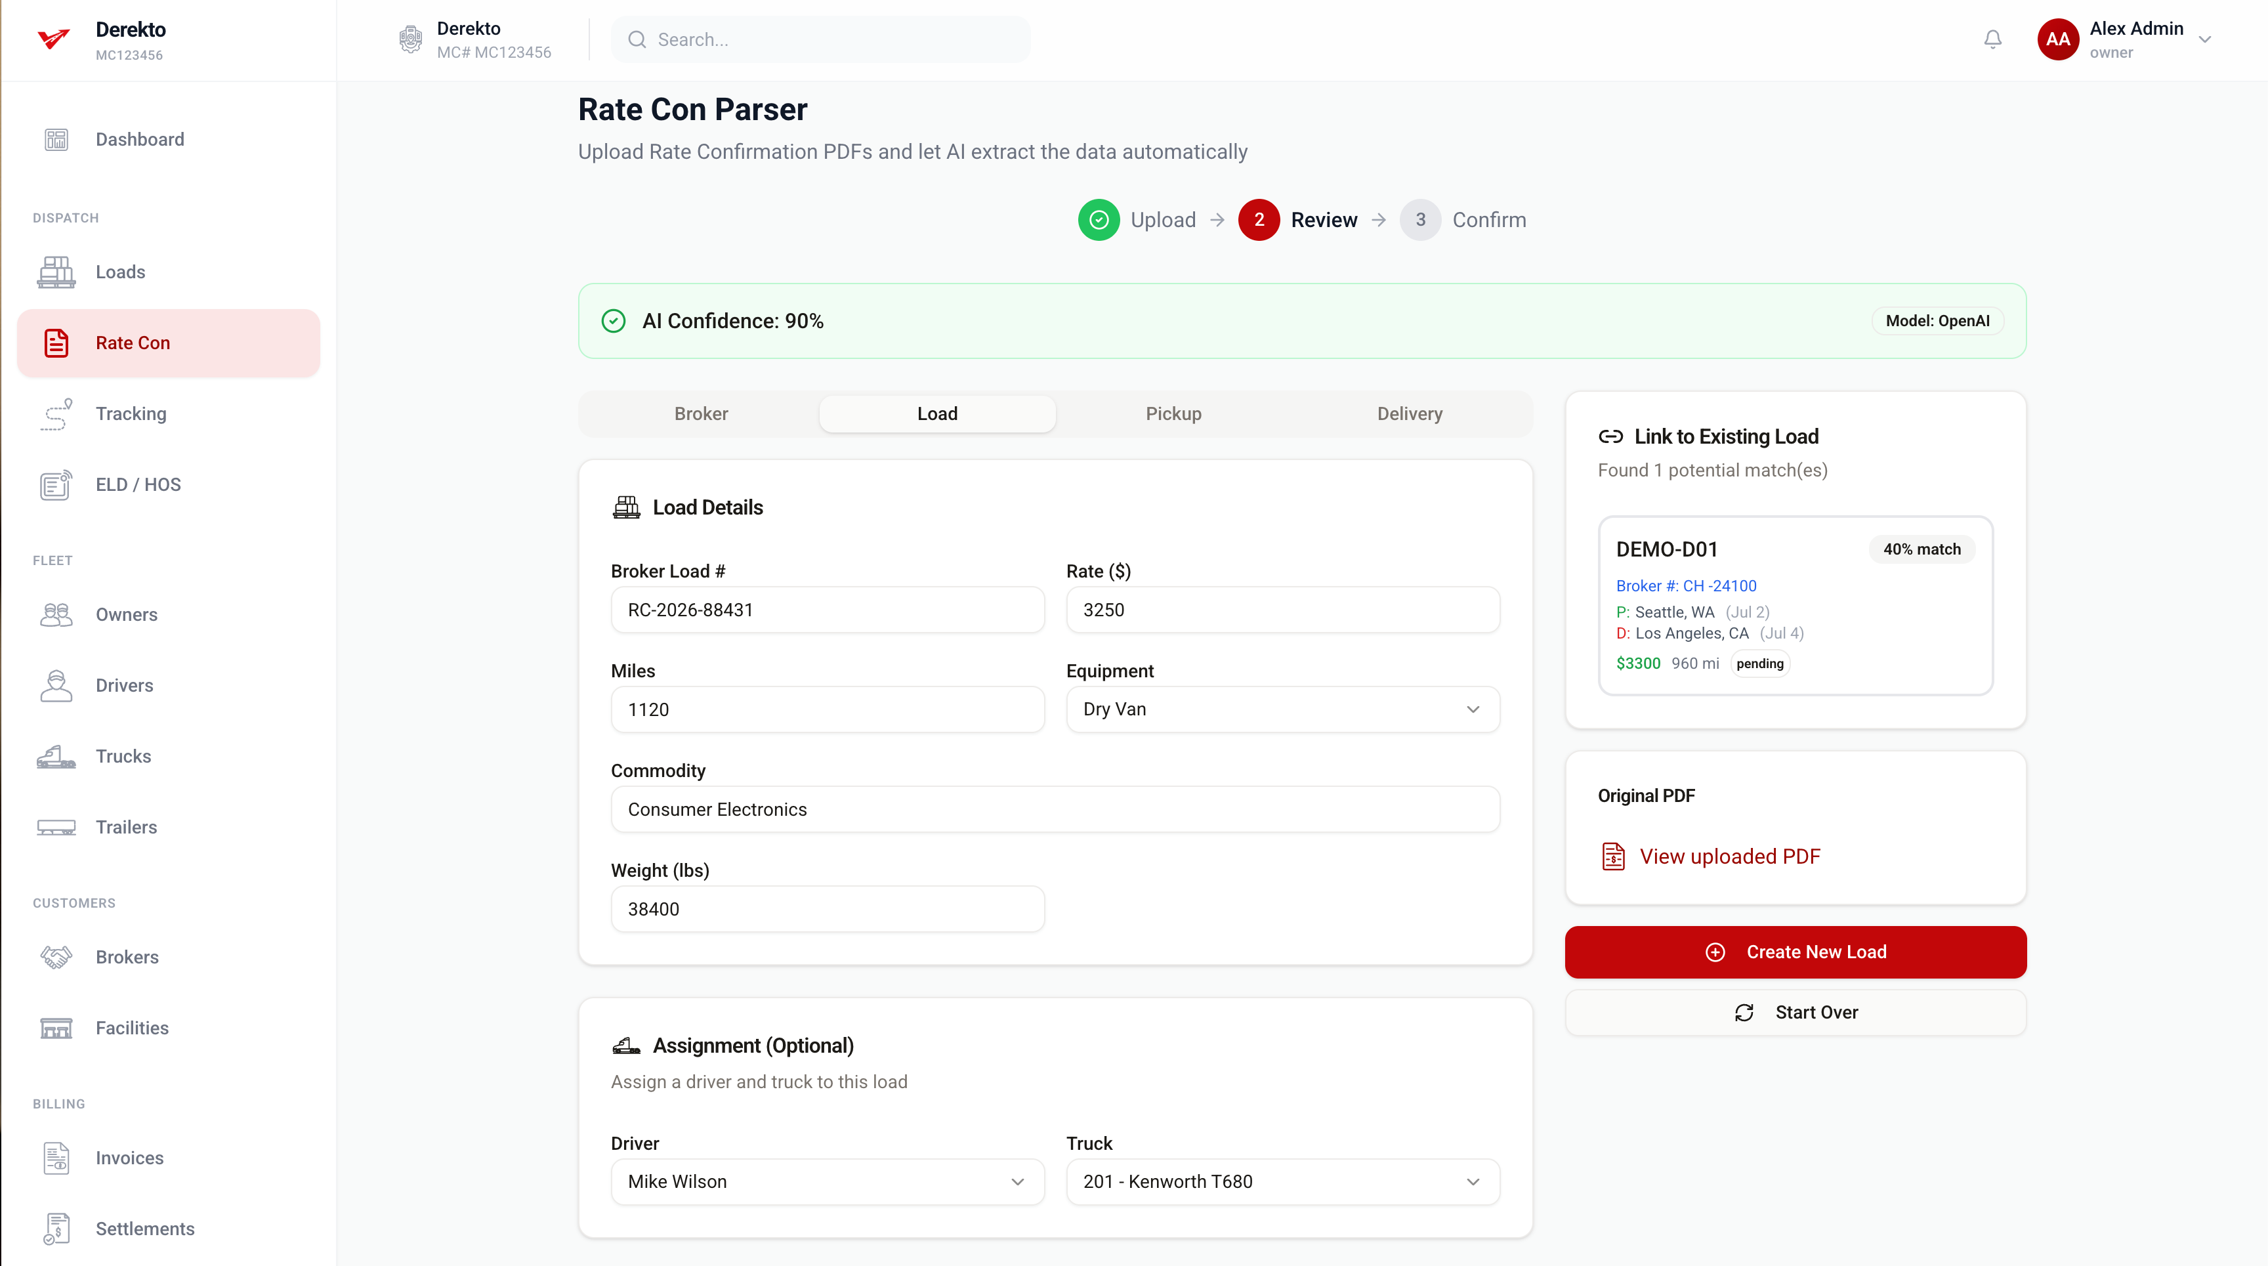Click the Trailers icon in sidebar
Image resolution: width=2268 pixels, height=1266 pixels.
[56, 828]
